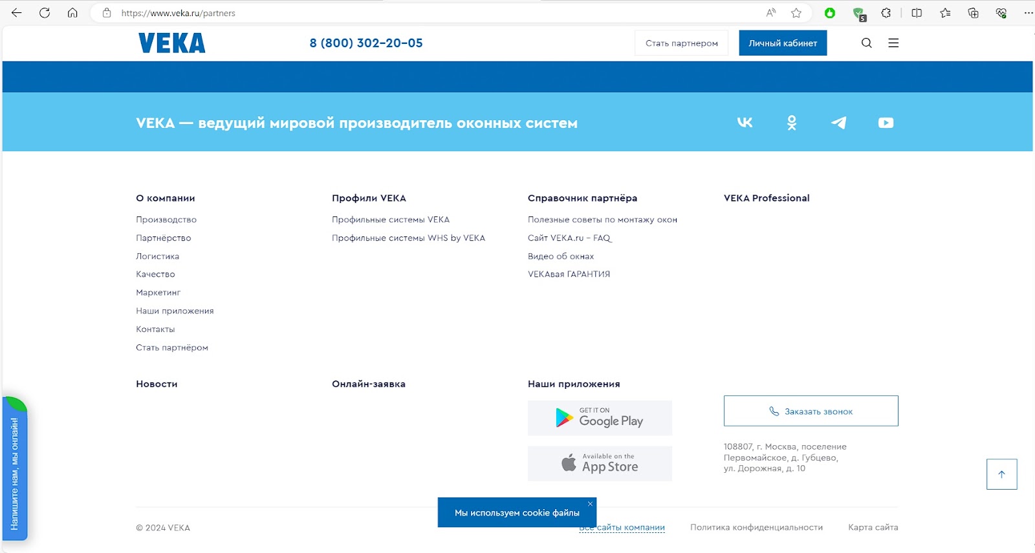Open Наши приложения under О компании
This screenshot has width=1035, height=553.
(175, 311)
